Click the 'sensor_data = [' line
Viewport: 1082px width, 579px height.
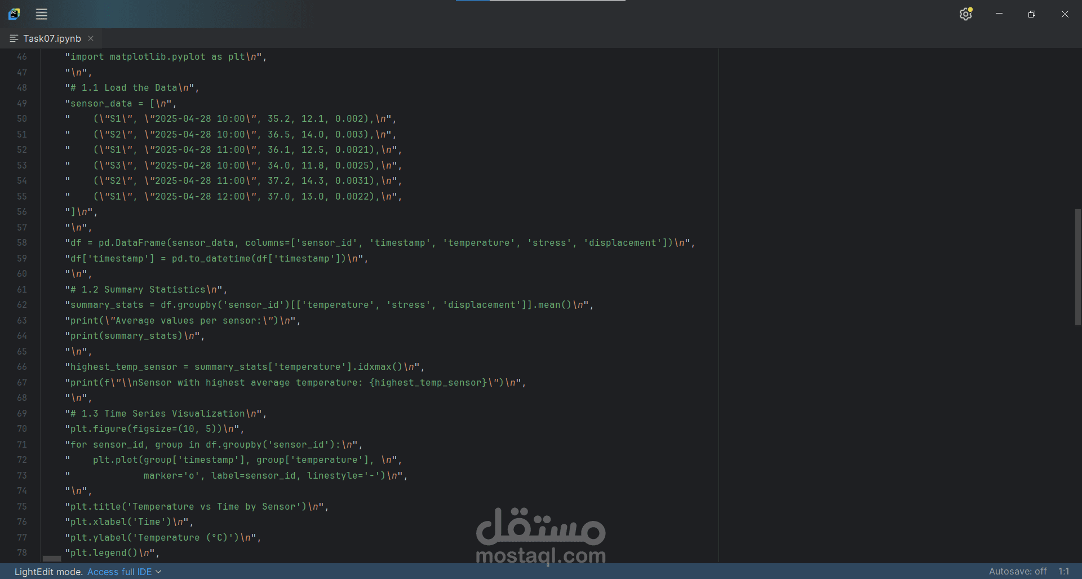click(121, 104)
